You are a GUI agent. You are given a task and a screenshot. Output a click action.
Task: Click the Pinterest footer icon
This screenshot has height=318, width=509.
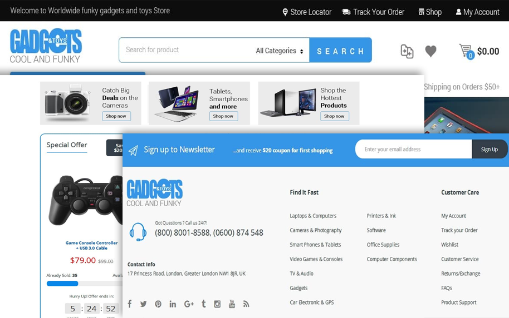[158, 304]
